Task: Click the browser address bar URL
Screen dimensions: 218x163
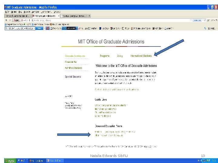Action: [37, 21]
